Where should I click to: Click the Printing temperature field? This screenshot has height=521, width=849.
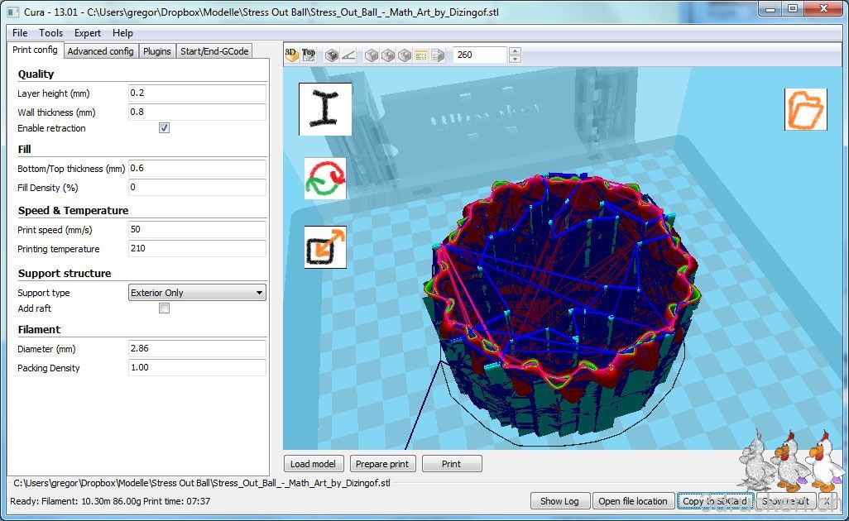pyautogui.click(x=197, y=248)
